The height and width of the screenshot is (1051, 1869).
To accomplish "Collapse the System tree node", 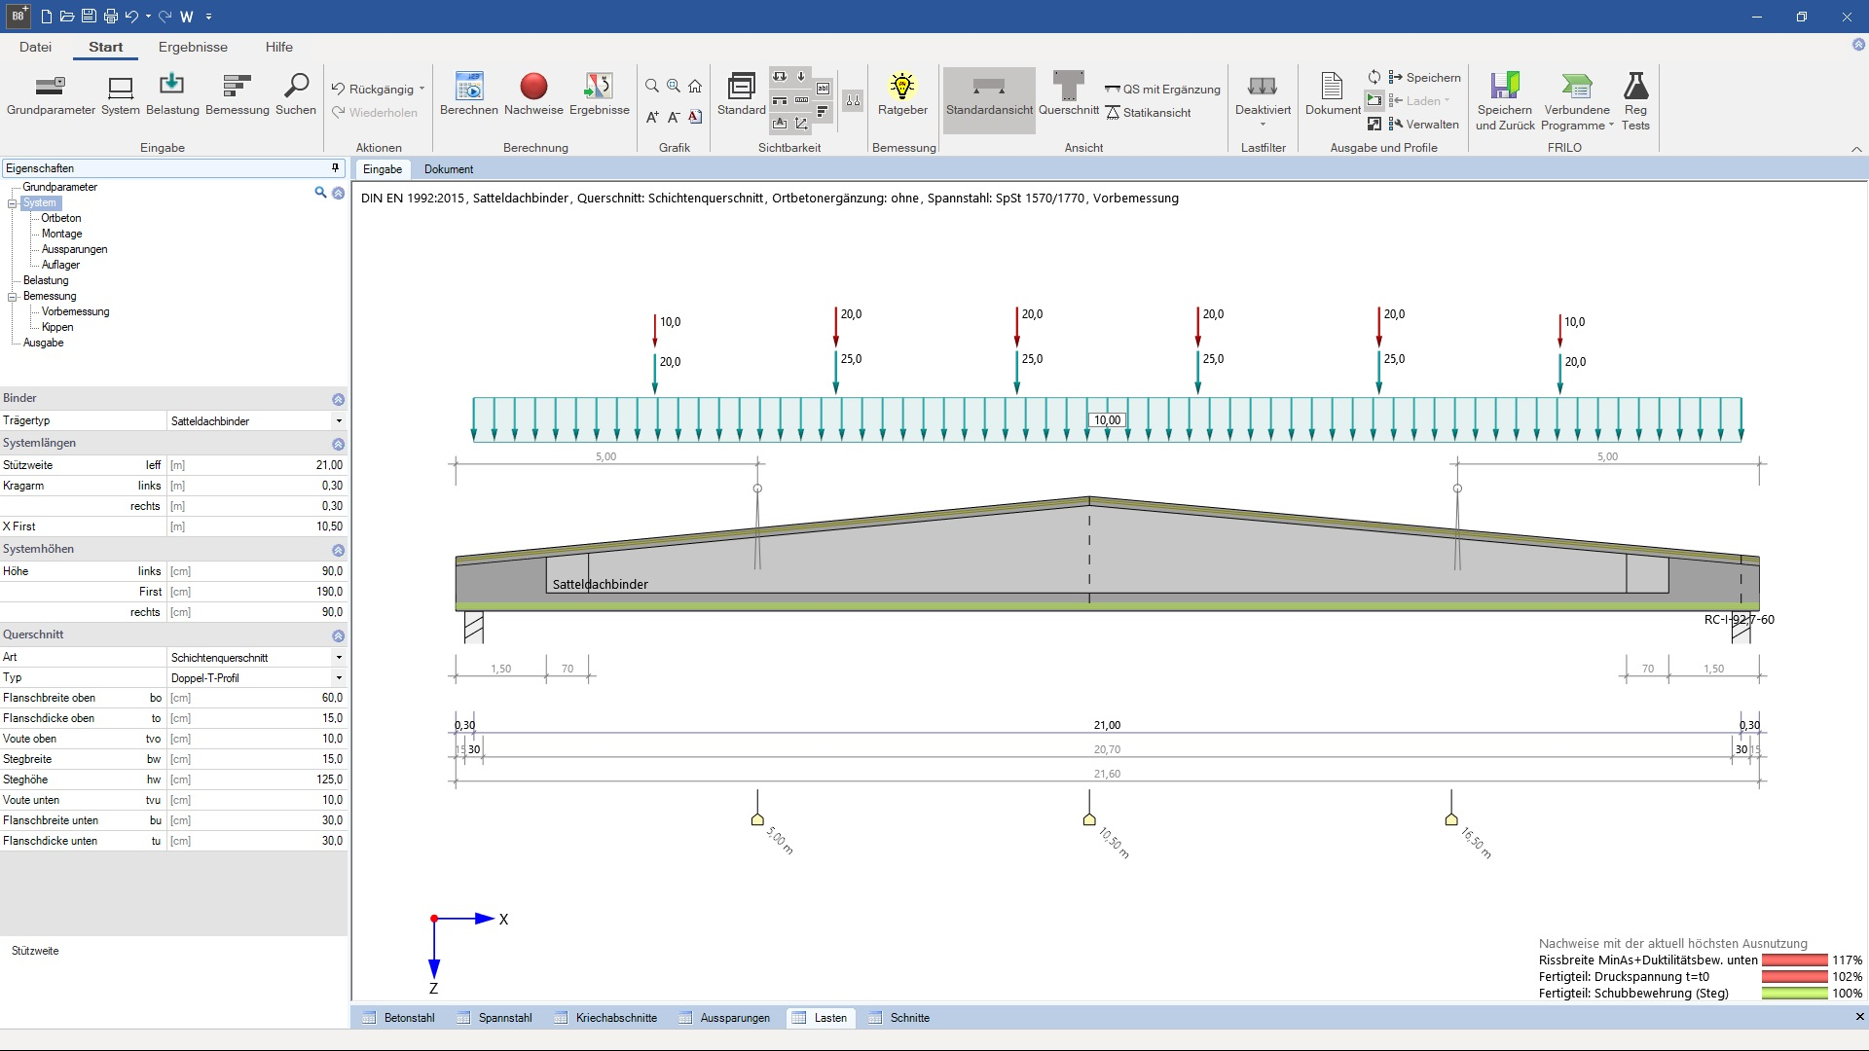I will [x=13, y=203].
